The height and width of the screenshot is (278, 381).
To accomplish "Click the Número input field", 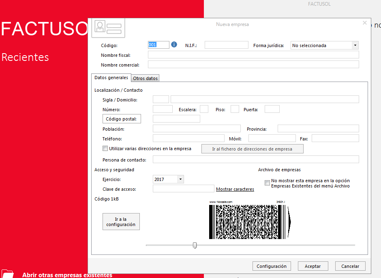I will (163, 109).
